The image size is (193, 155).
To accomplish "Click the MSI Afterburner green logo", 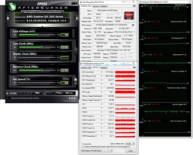I will click(12, 7).
